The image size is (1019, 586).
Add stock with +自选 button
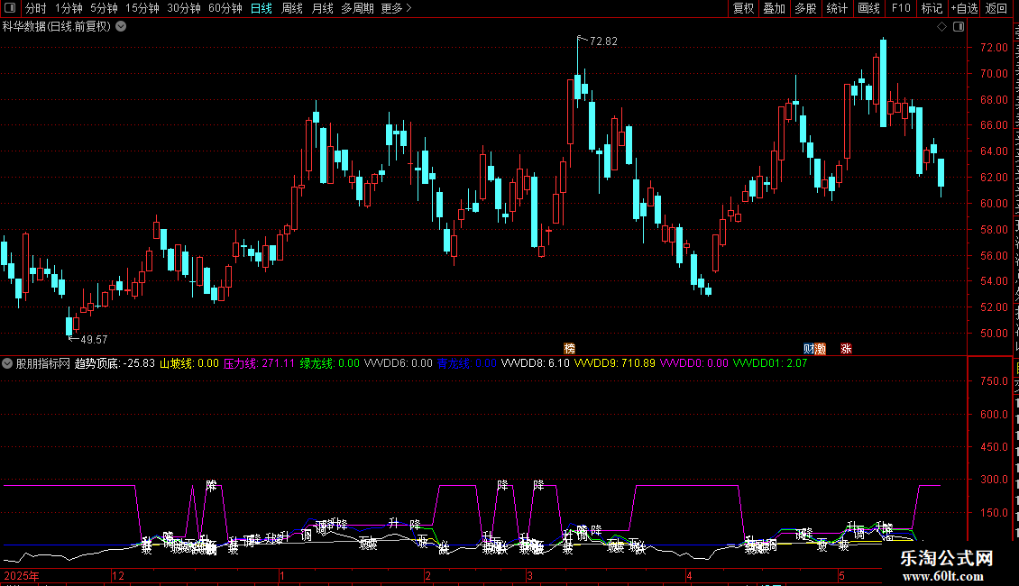[964, 8]
